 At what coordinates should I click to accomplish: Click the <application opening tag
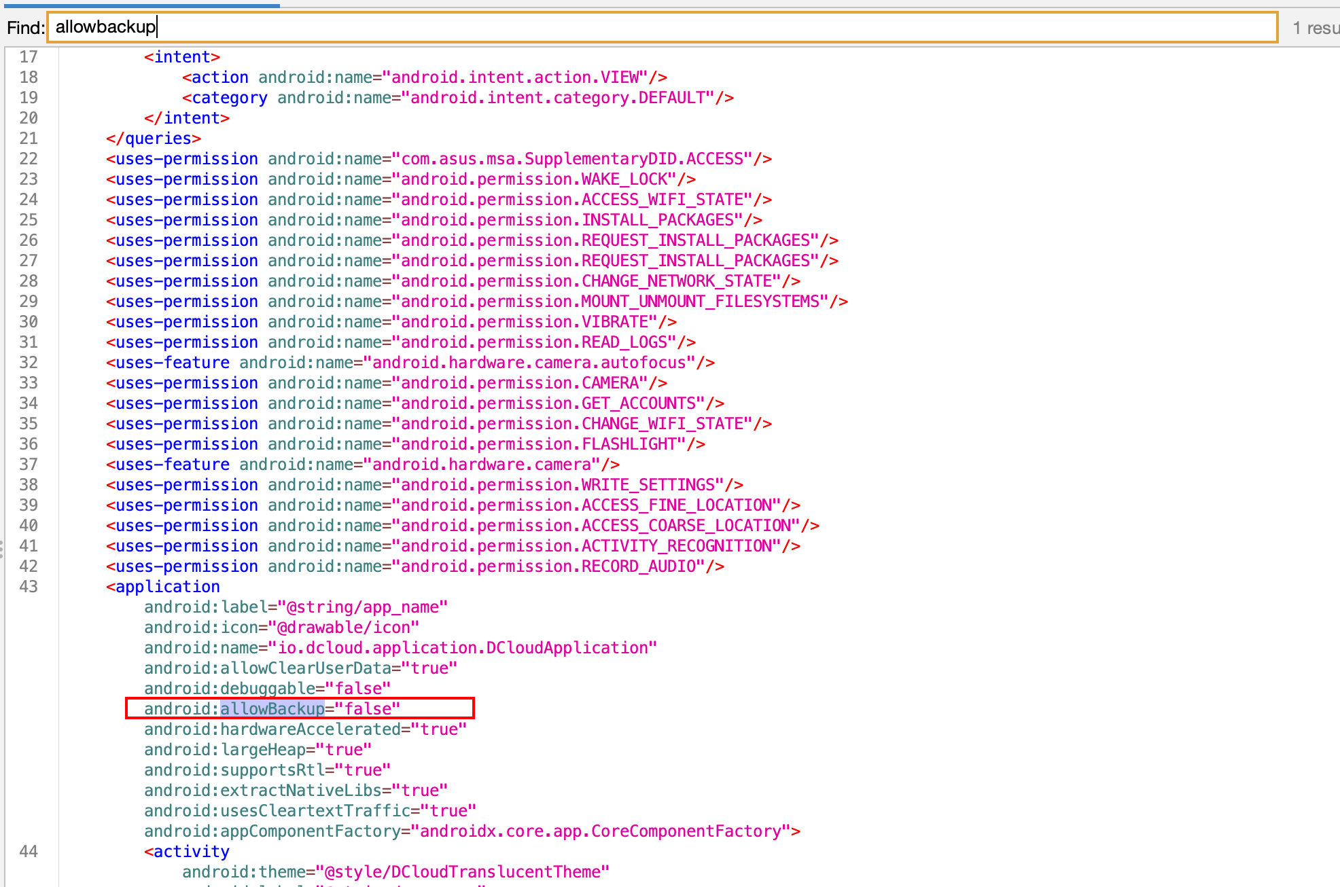(x=163, y=587)
